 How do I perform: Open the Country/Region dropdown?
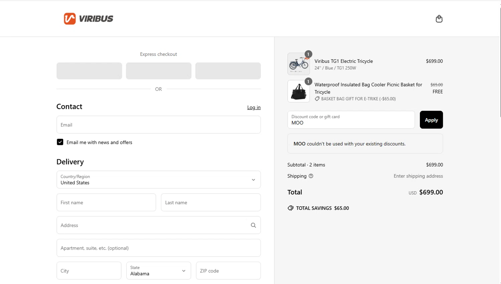(159, 180)
